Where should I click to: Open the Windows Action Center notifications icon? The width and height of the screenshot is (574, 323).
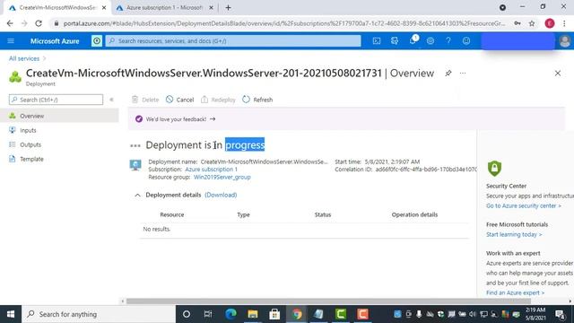point(560,314)
